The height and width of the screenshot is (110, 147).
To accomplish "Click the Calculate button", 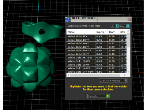I will point(98,96).
